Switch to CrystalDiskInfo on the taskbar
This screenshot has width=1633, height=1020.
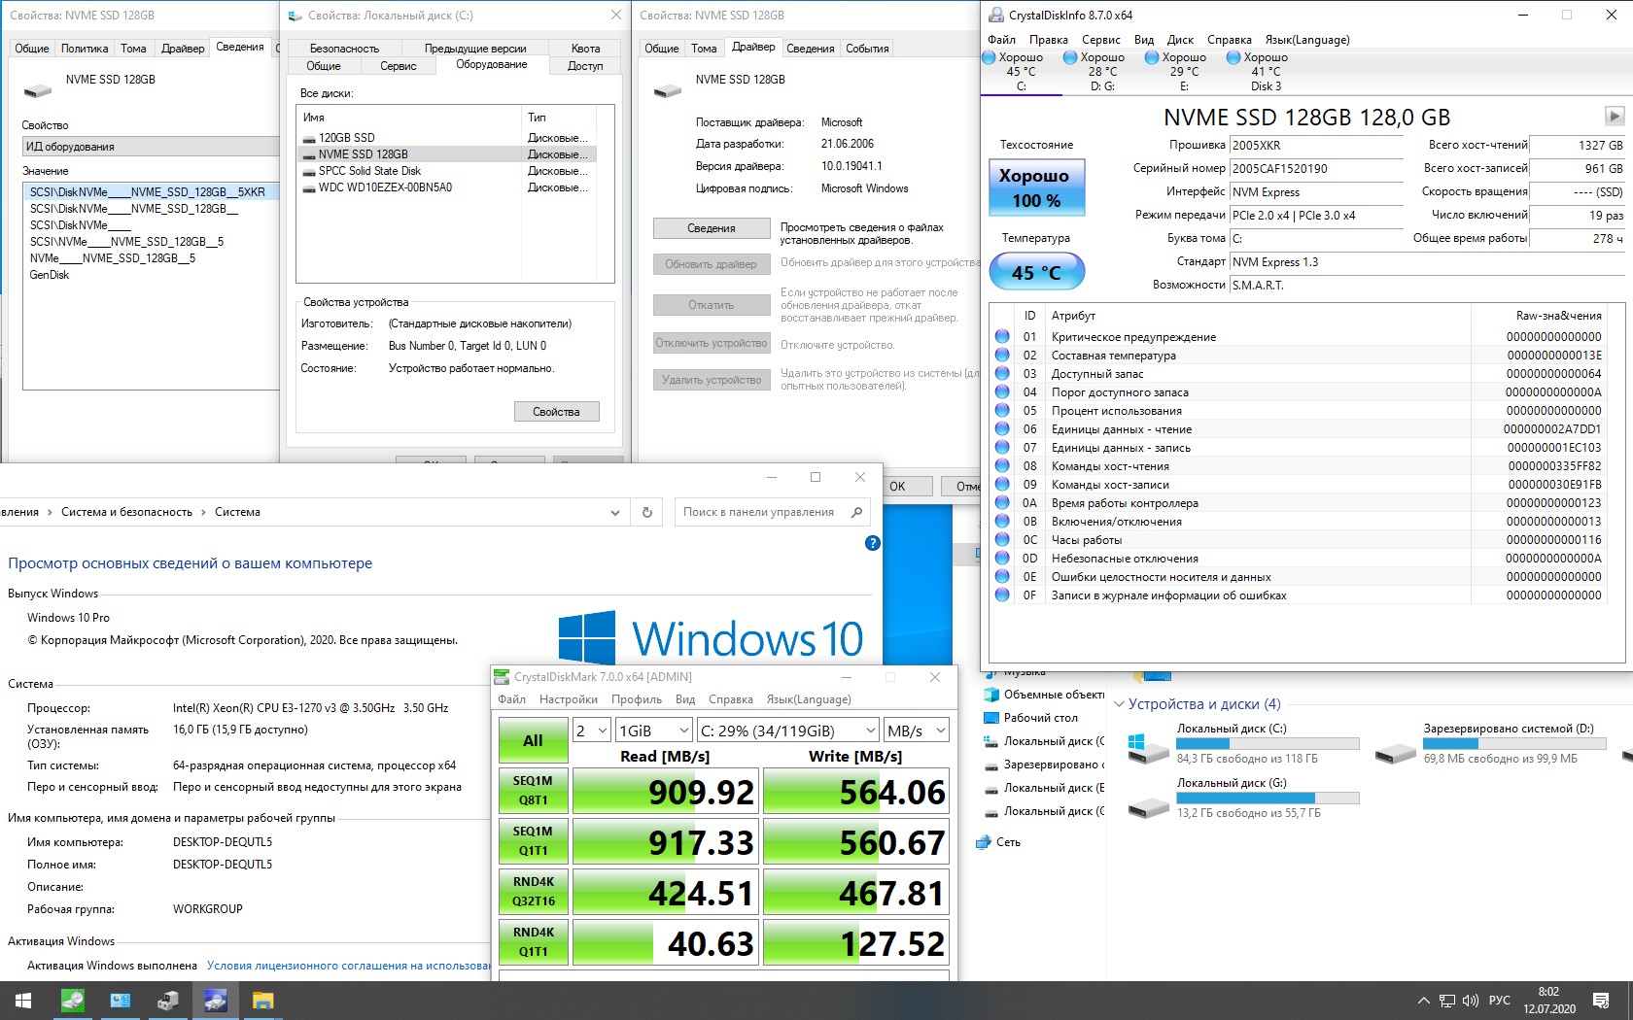click(216, 1001)
